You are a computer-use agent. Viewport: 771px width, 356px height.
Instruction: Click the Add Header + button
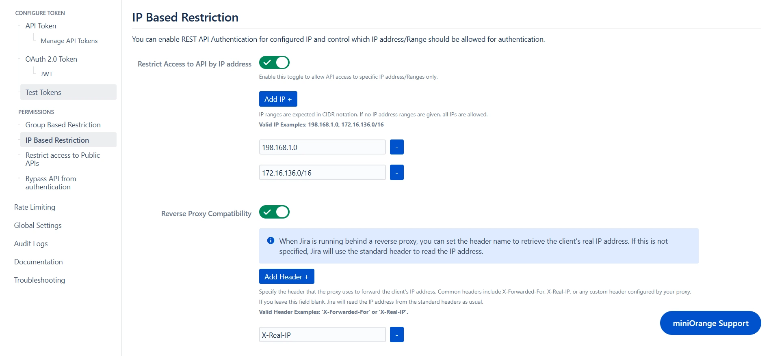click(x=286, y=276)
